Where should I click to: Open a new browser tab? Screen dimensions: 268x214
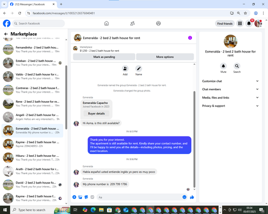point(61,4)
